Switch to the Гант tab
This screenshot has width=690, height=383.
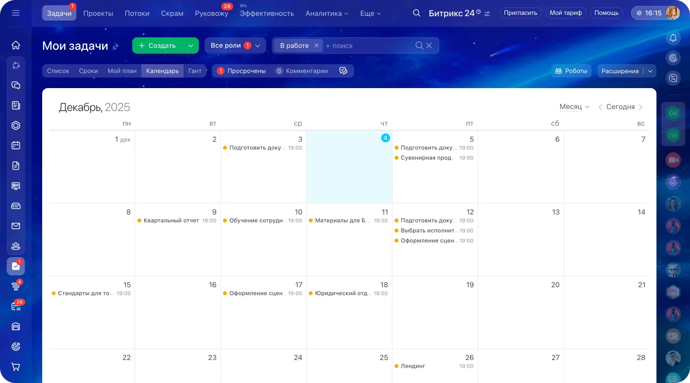point(195,71)
